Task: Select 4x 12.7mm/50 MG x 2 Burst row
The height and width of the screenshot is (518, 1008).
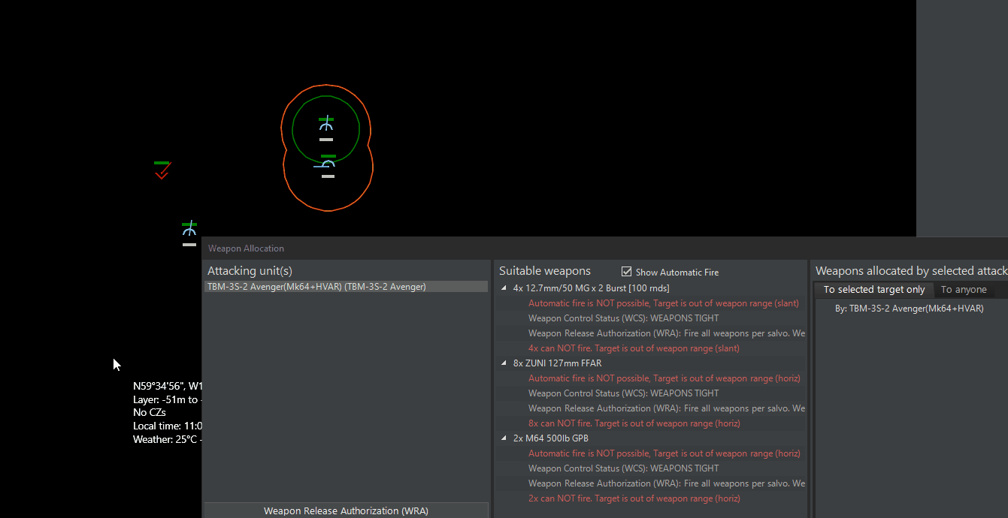Action: [591, 288]
